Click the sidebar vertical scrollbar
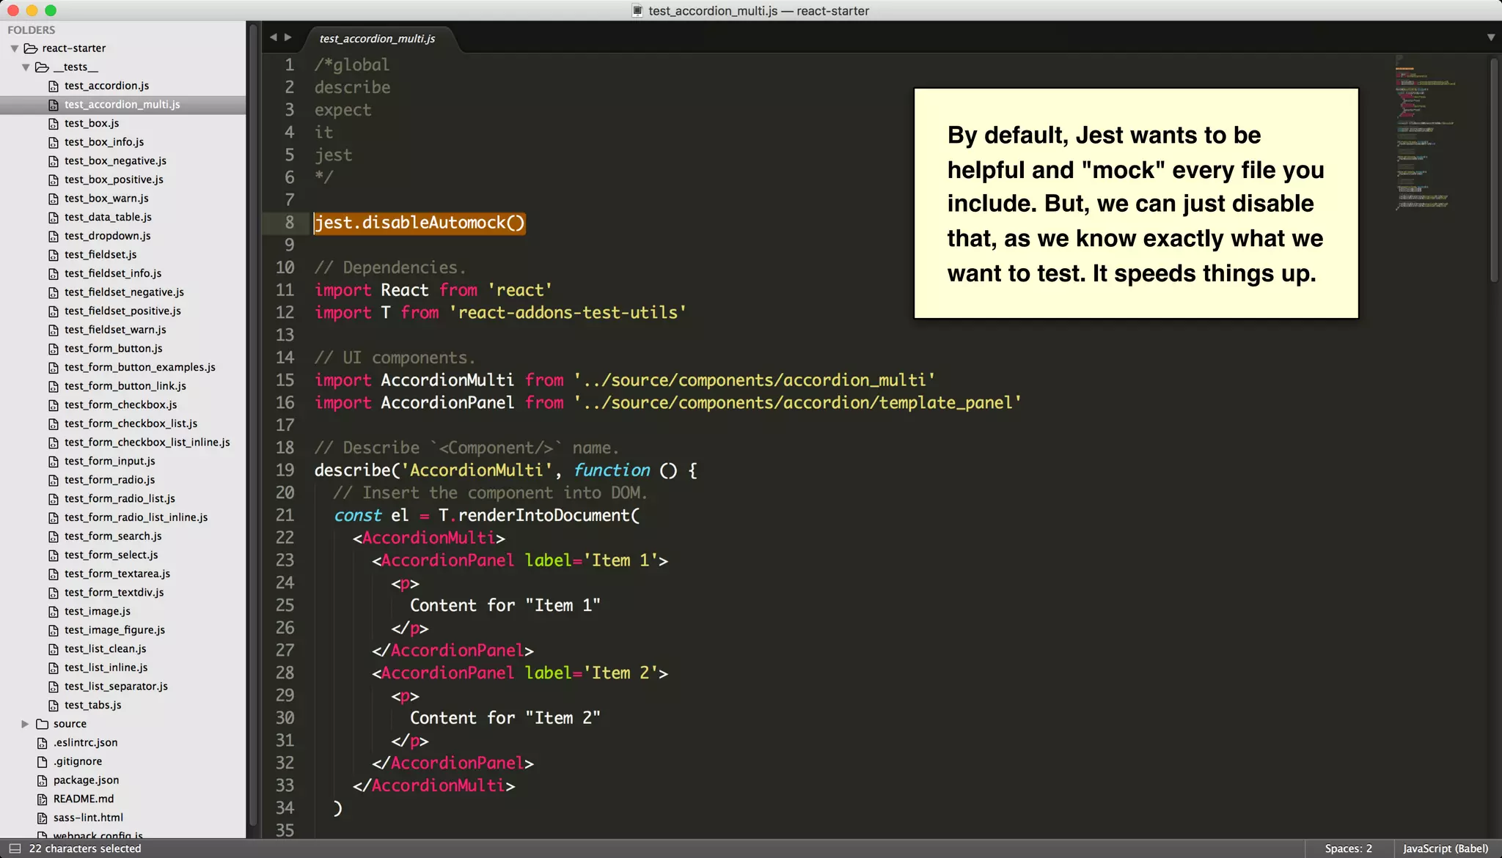1502x858 pixels. point(253,425)
